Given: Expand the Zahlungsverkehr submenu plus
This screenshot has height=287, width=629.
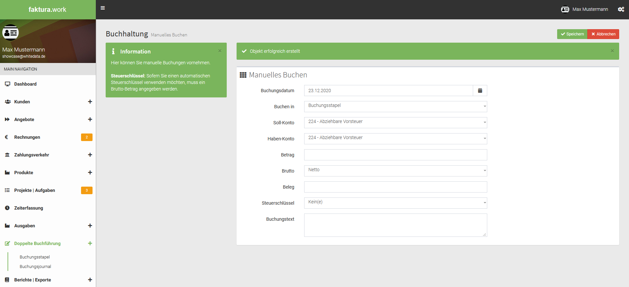Looking at the screenshot, I should [x=90, y=155].
